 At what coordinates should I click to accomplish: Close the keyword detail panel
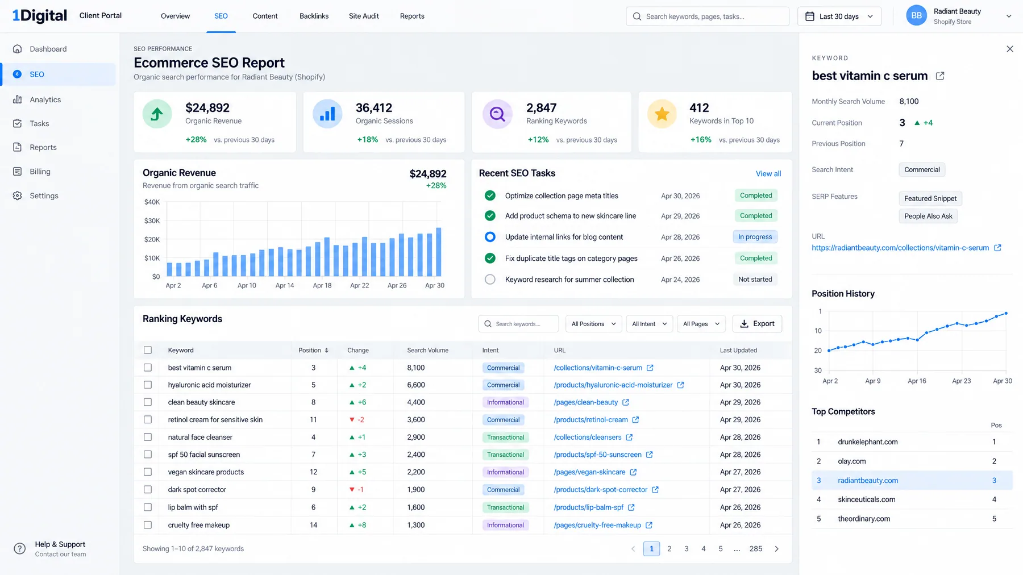click(1010, 49)
